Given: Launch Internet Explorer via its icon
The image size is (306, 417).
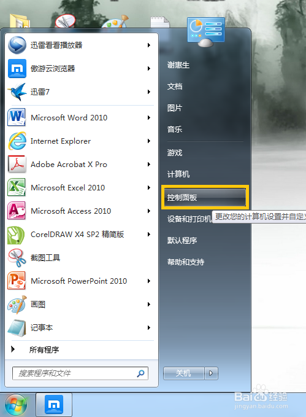Looking at the screenshot, I should click(x=17, y=141).
